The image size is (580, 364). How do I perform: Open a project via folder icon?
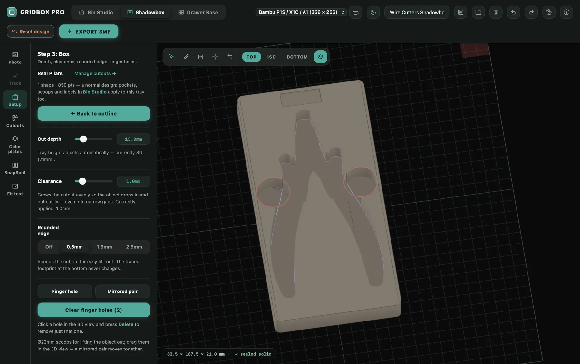478,12
